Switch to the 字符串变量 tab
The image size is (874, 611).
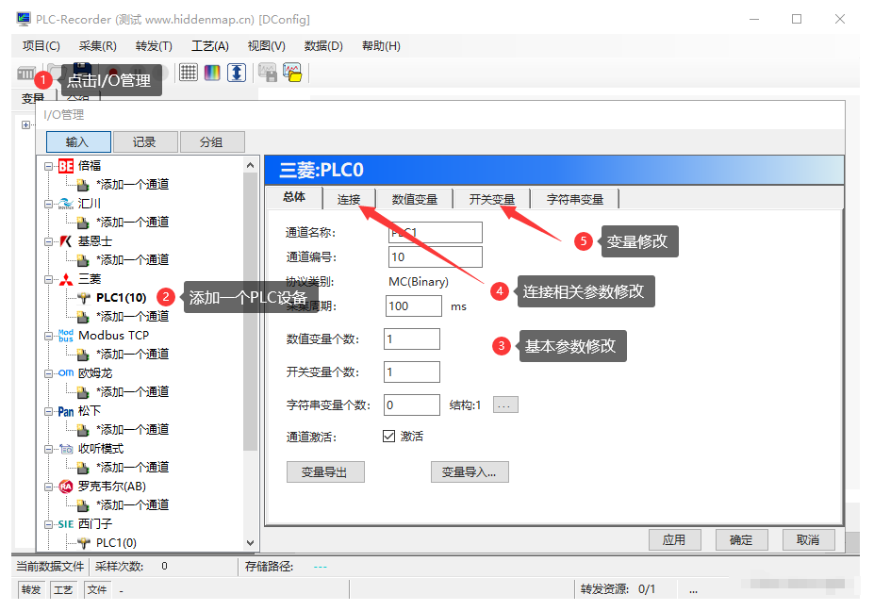coord(575,199)
